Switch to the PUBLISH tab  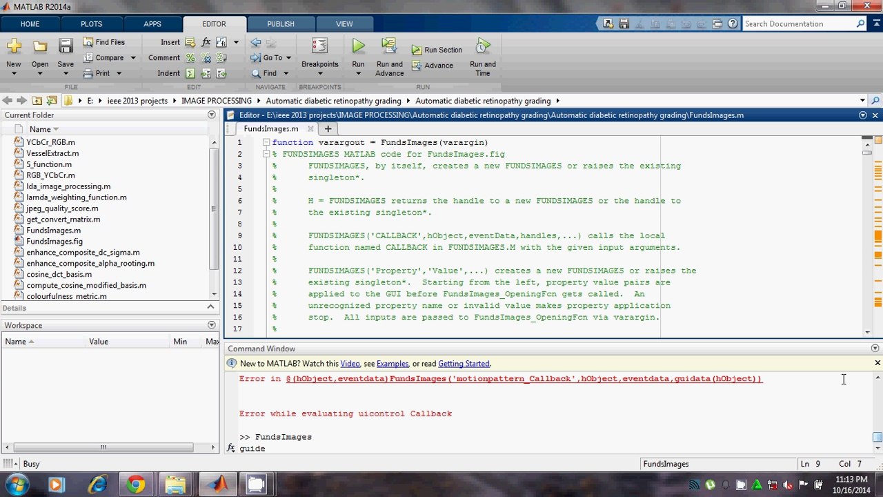point(280,24)
